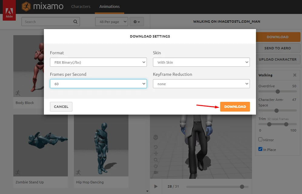Switch to the Animations tab
Image resolution: width=302 pixels, height=194 pixels.
pos(109,7)
